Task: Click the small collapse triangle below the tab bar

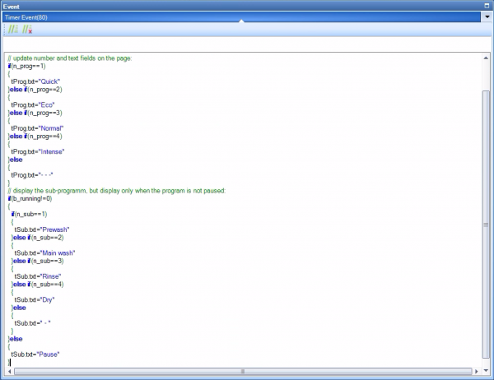Action: (x=241, y=22)
